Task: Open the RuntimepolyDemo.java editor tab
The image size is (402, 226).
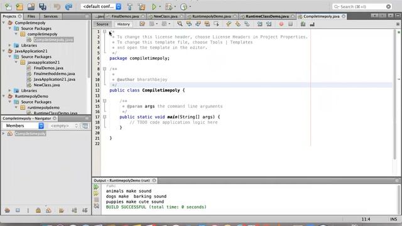Action: point(212,16)
